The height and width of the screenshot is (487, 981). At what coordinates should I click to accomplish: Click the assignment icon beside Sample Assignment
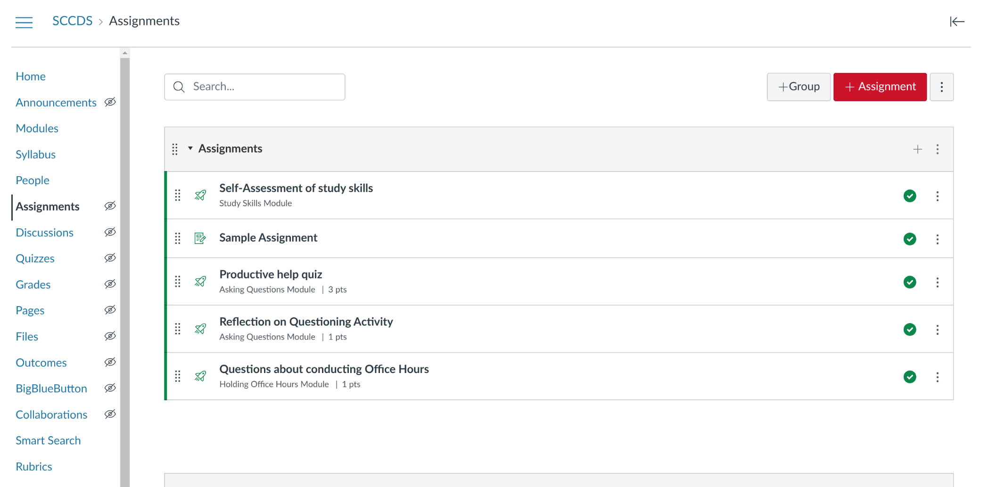click(x=200, y=238)
